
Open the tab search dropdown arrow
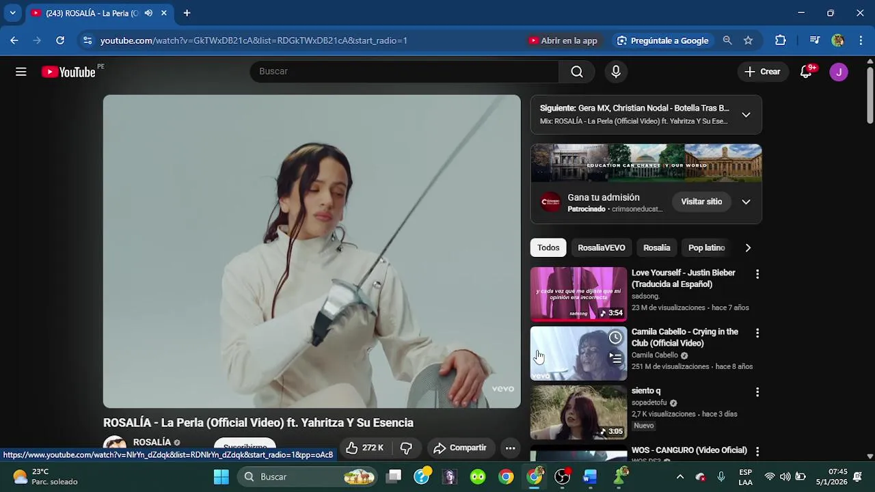(12, 13)
